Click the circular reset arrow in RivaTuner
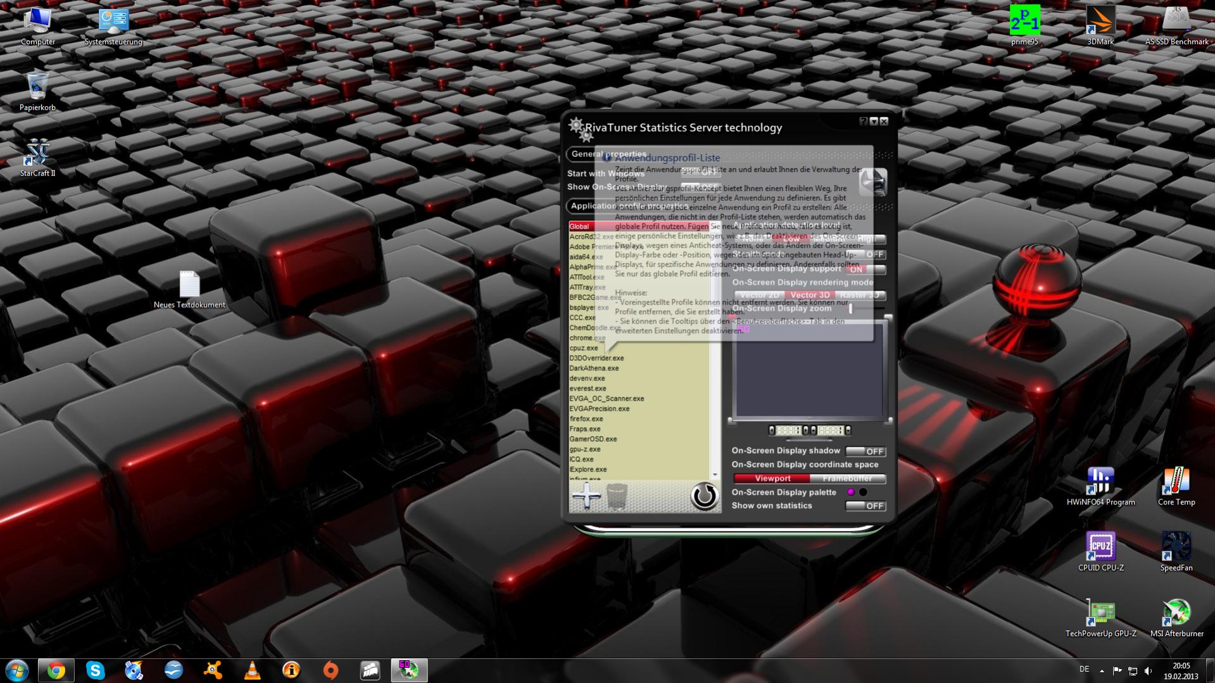 pos(704,496)
